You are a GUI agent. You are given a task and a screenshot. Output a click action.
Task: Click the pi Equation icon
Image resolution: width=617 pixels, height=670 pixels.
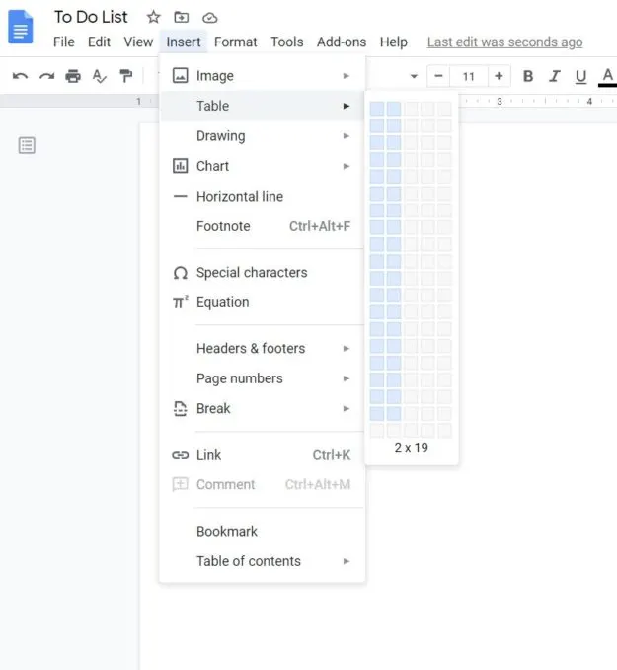coord(180,302)
